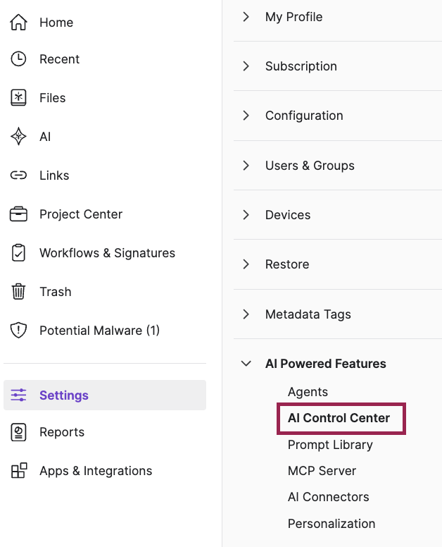This screenshot has height=547, width=442.
Task: Expand Users & Groups chevron
Action: [x=246, y=166]
